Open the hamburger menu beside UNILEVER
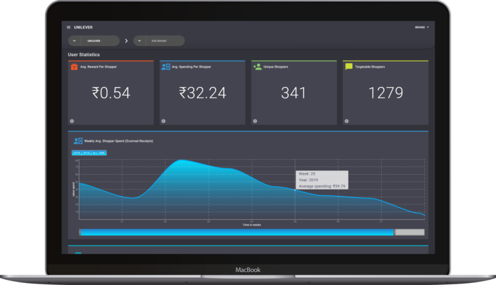 (x=68, y=27)
